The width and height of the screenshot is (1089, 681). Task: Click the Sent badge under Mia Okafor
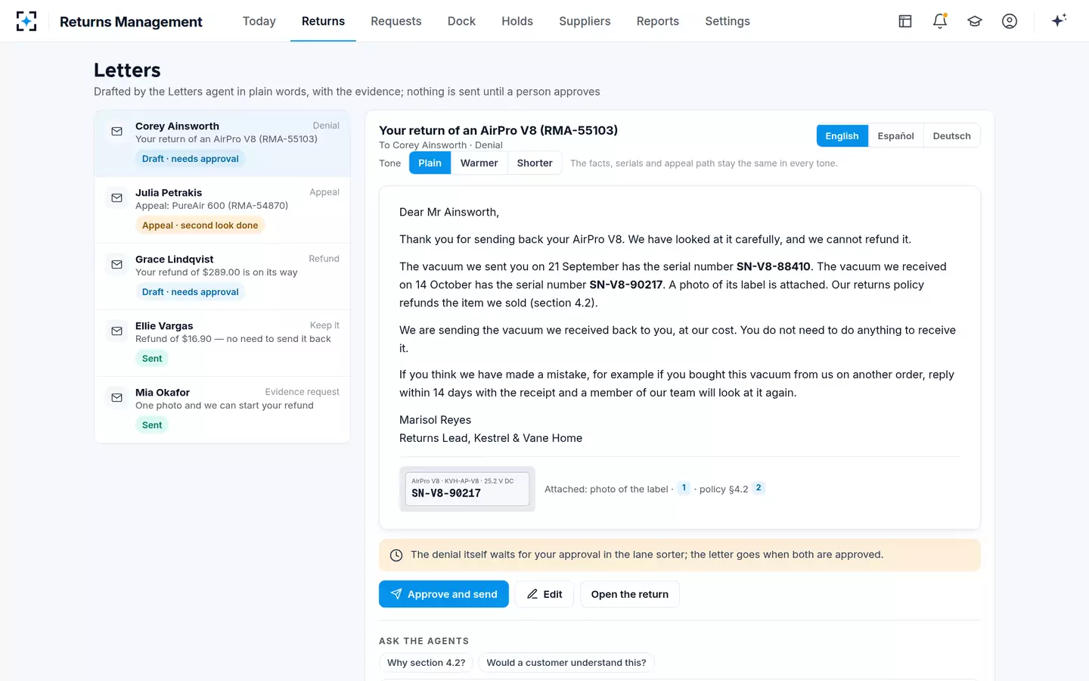[152, 425]
